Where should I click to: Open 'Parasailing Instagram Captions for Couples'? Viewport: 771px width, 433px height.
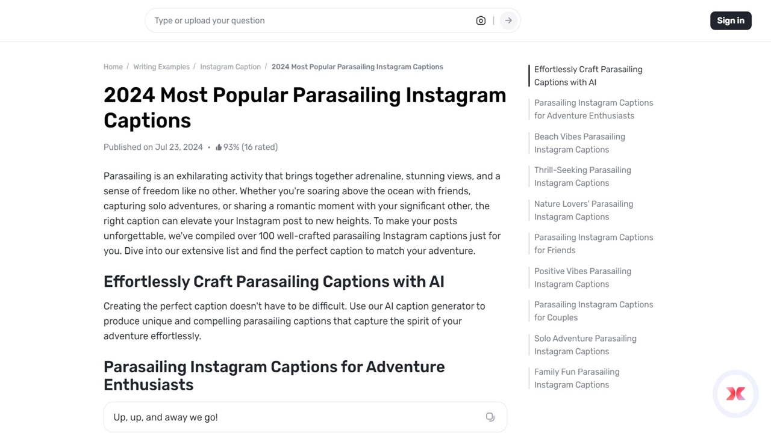(593, 311)
